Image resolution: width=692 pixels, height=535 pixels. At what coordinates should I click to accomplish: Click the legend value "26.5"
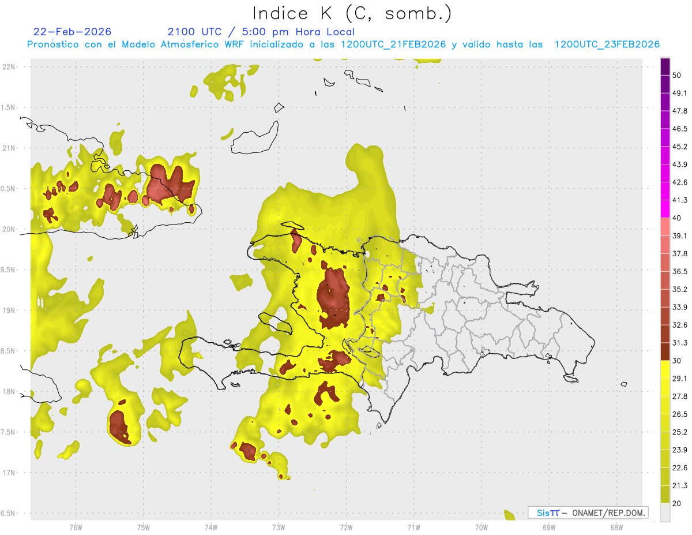pos(680,414)
